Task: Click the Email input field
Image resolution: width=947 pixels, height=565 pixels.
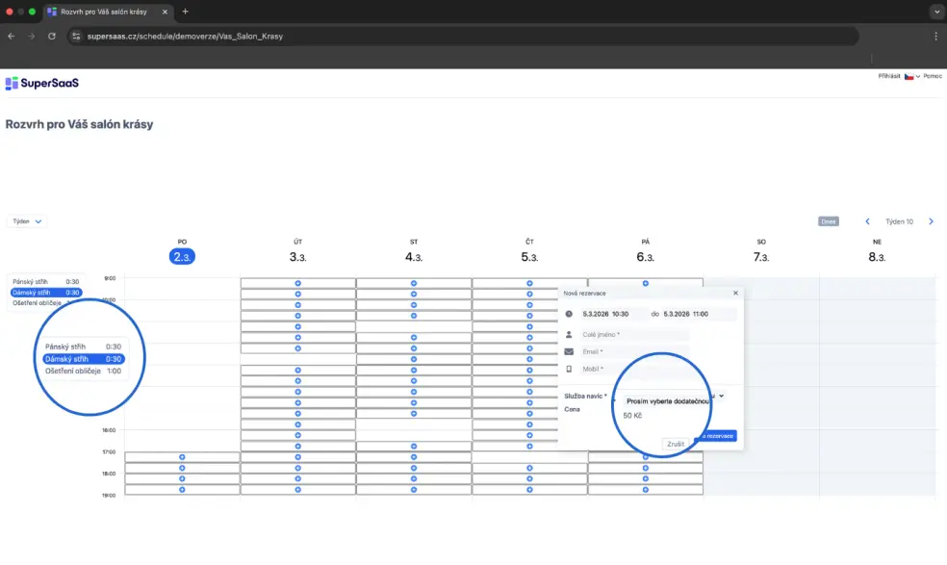Action: pyautogui.click(x=635, y=352)
